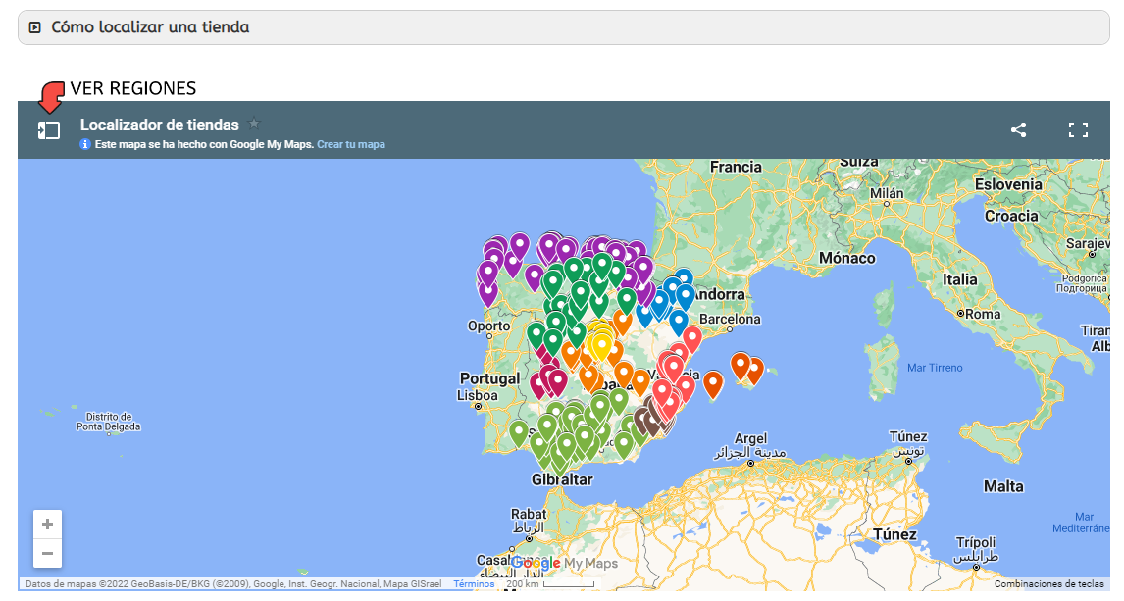Share the Localizador de tiendas map

pos(1018,128)
